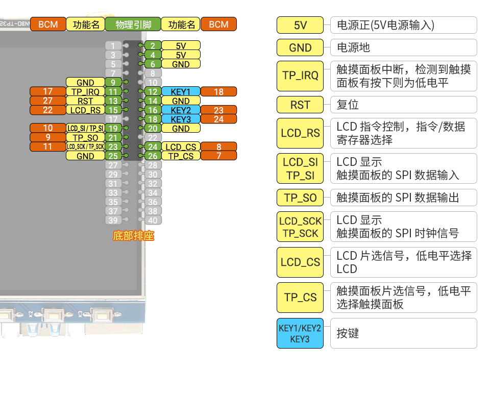Click the 5V legend tag
The height and width of the screenshot is (393, 490).
click(x=300, y=25)
